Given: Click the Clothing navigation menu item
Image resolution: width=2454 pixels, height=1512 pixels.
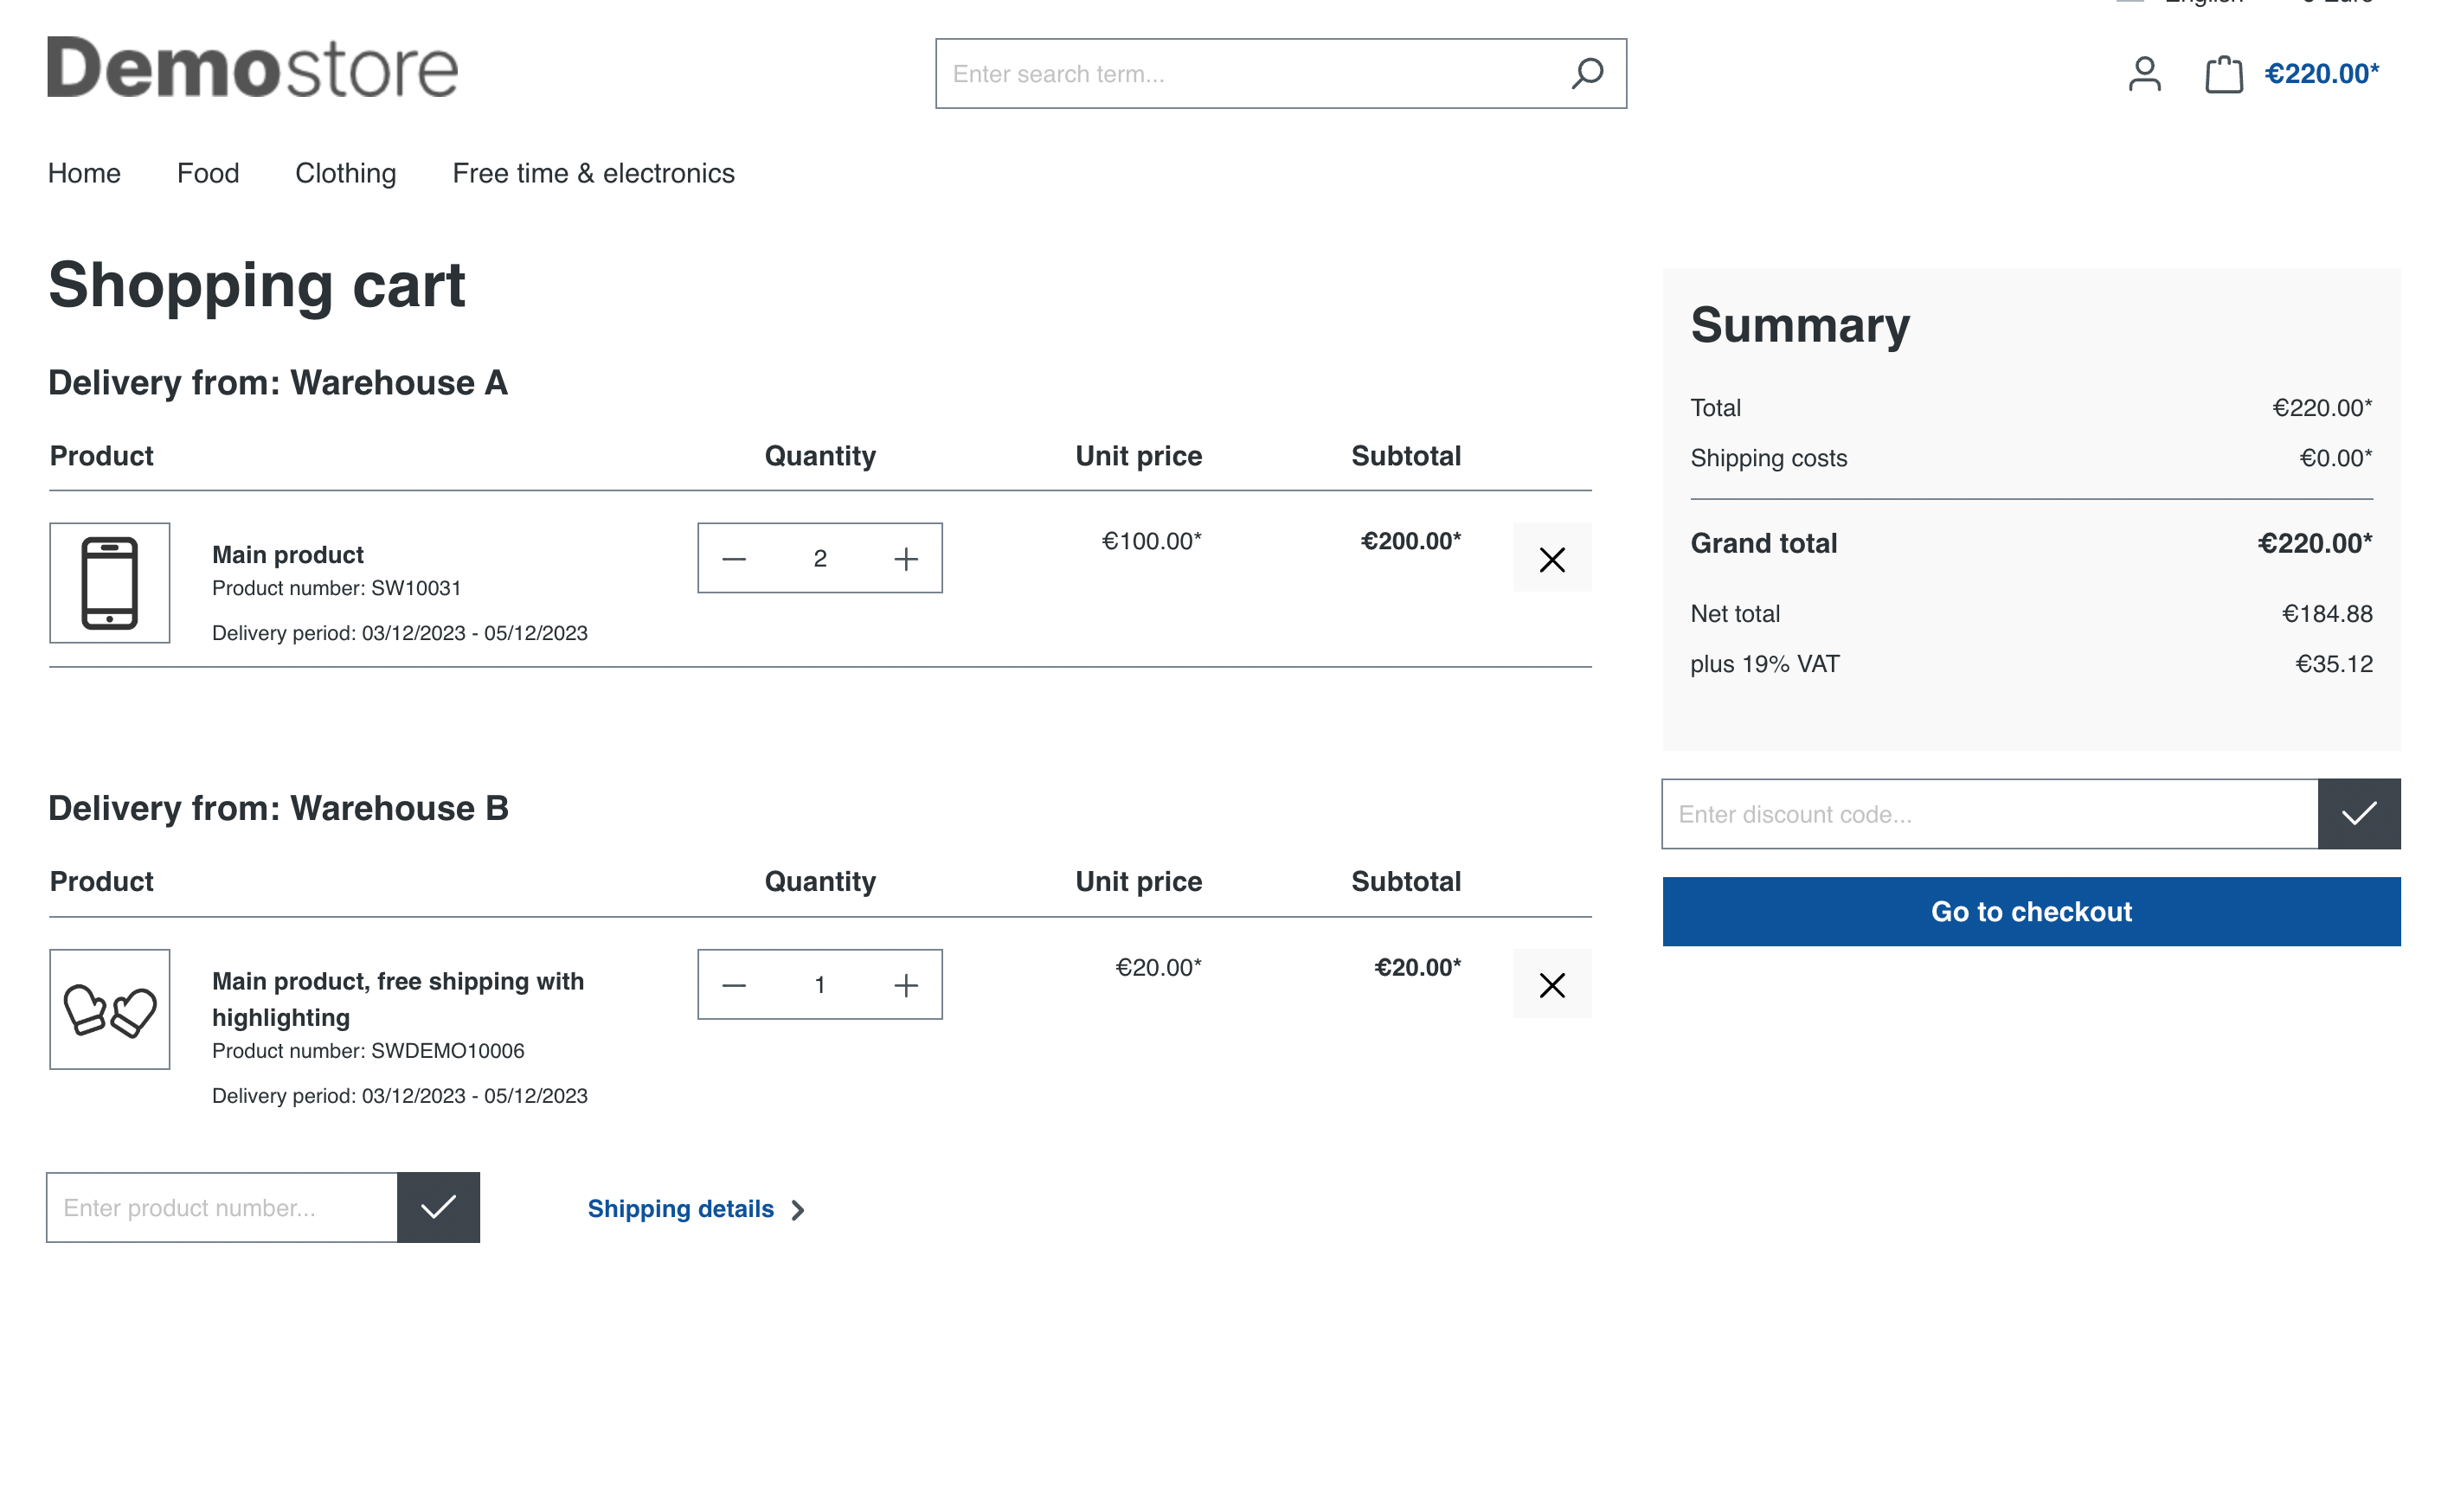Looking at the screenshot, I should (x=345, y=171).
